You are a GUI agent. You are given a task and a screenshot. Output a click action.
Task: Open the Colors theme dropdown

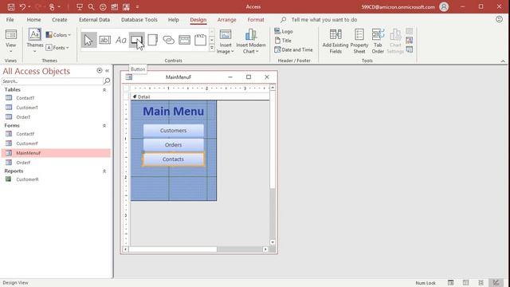point(58,35)
